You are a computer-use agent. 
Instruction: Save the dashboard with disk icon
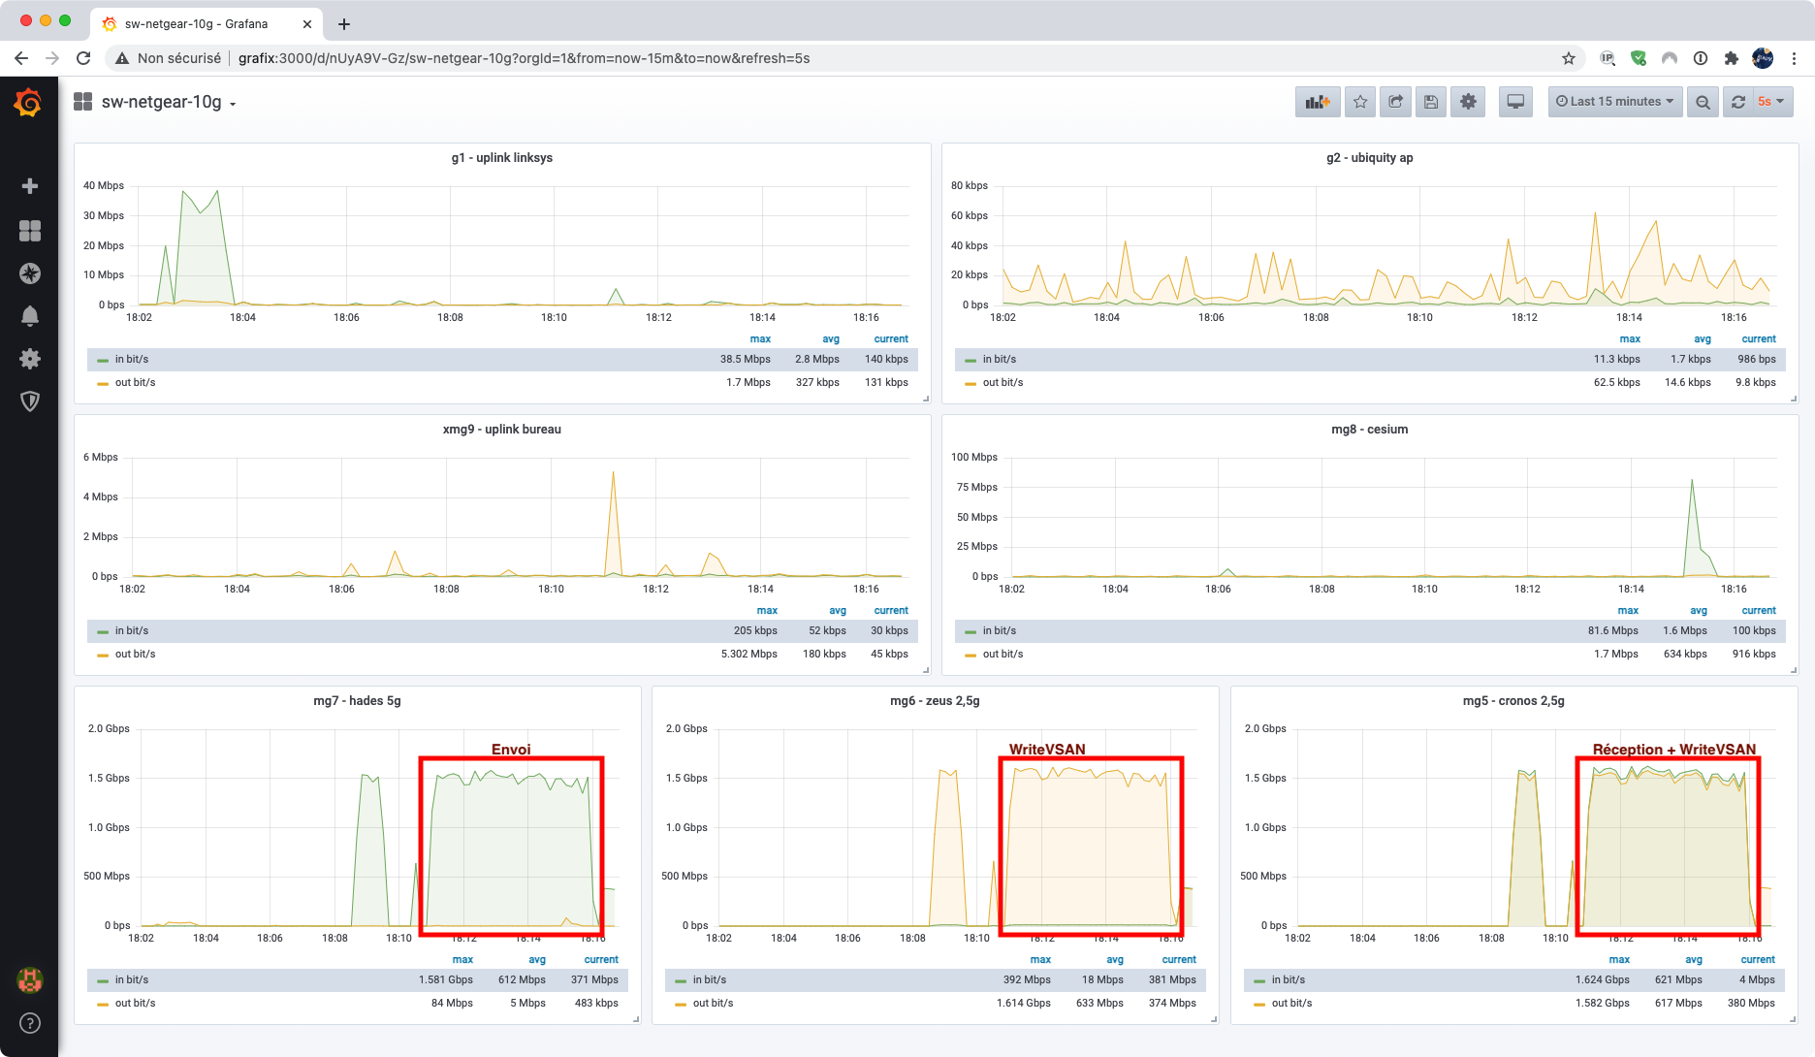(1431, 102)
